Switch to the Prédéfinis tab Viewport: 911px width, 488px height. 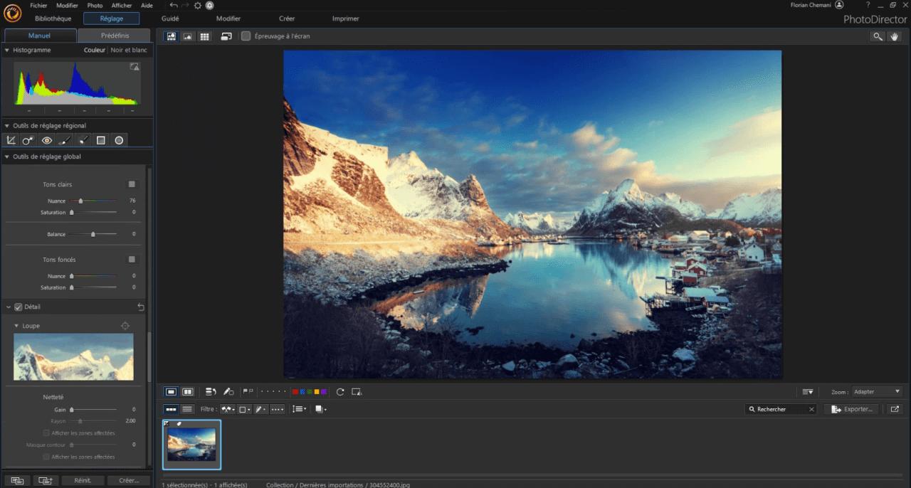coord(114,36)
